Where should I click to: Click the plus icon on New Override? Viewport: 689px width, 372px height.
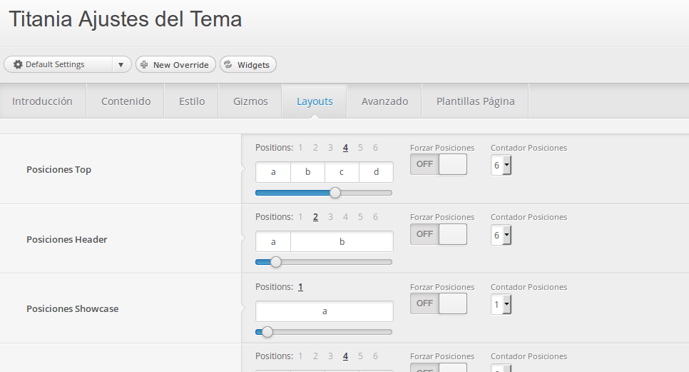coord(144,65)
